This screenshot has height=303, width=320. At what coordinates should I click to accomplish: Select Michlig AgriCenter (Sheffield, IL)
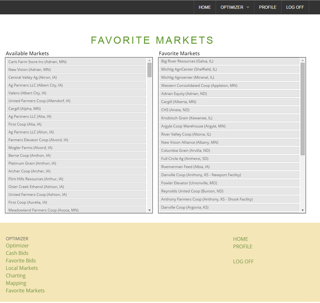[229, 69]
